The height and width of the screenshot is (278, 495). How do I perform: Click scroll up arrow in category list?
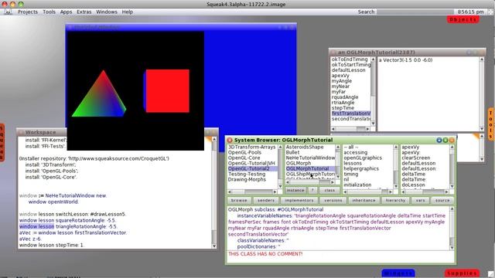tap(280, 147)
